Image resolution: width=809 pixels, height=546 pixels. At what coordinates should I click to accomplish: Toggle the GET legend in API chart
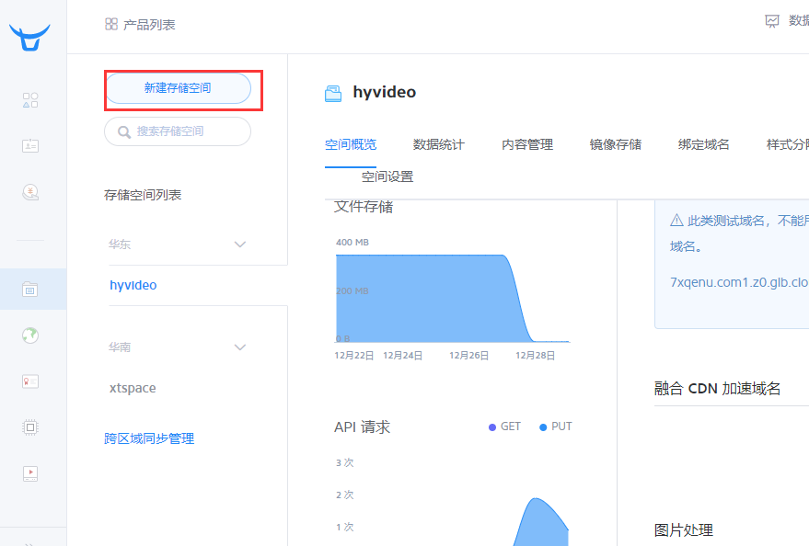(504, 427)
